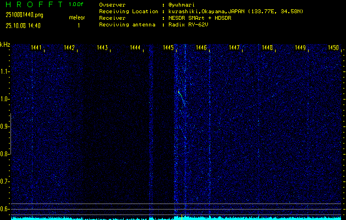
Task: Click the Receiving antenna label
Action: (127, 25)
